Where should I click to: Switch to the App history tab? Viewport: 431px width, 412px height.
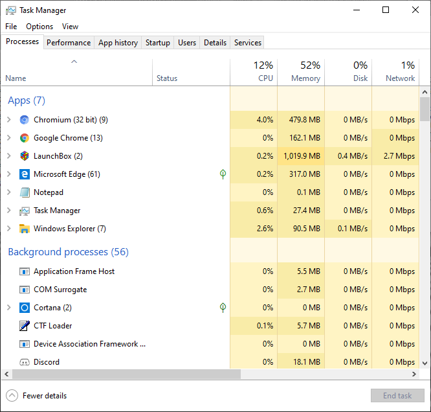[118, 43]
